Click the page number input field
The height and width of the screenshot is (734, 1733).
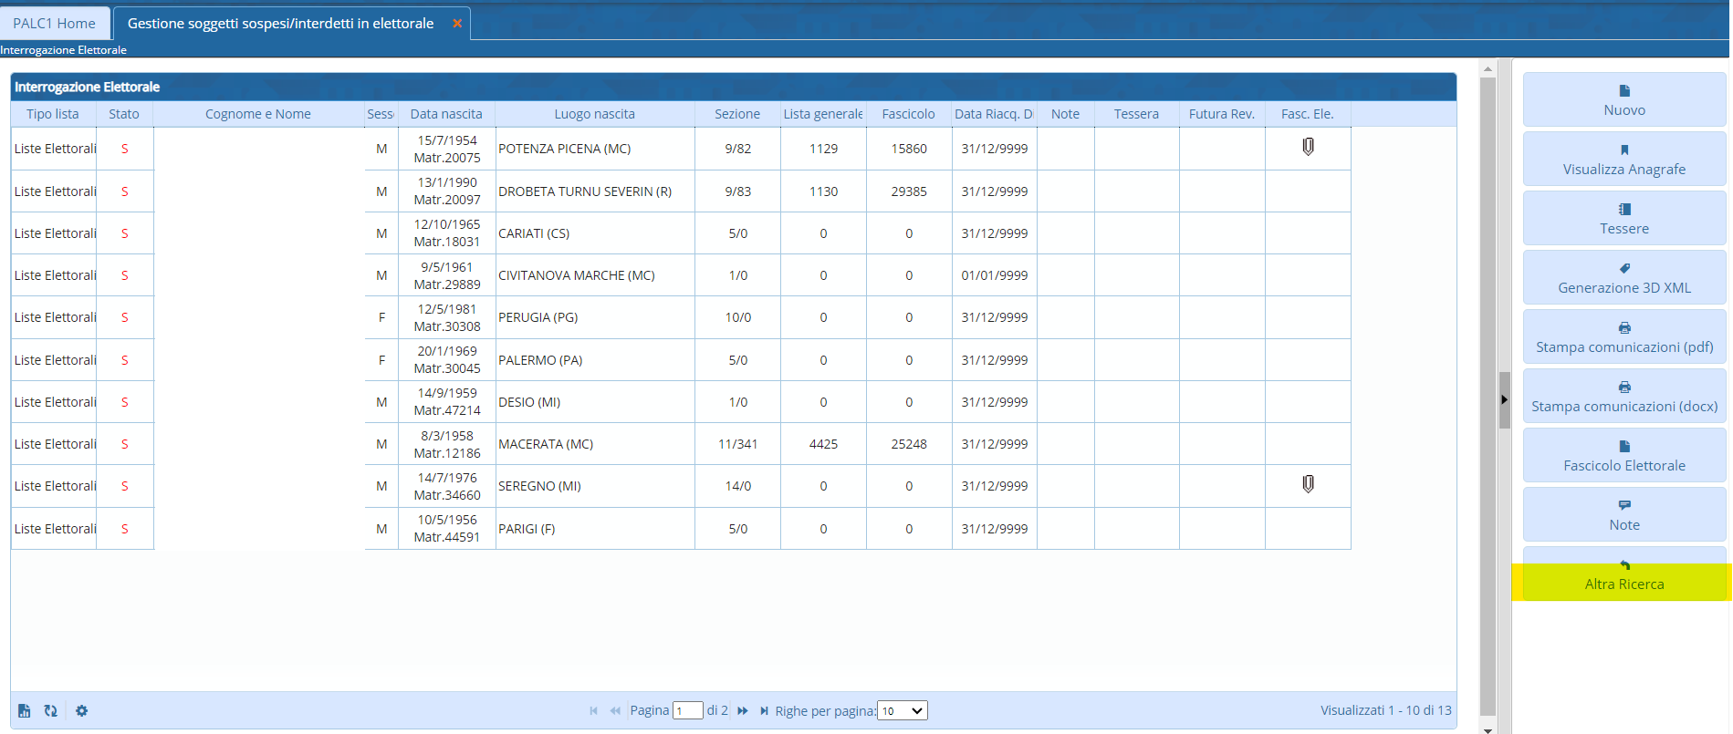tap(687, 711)
